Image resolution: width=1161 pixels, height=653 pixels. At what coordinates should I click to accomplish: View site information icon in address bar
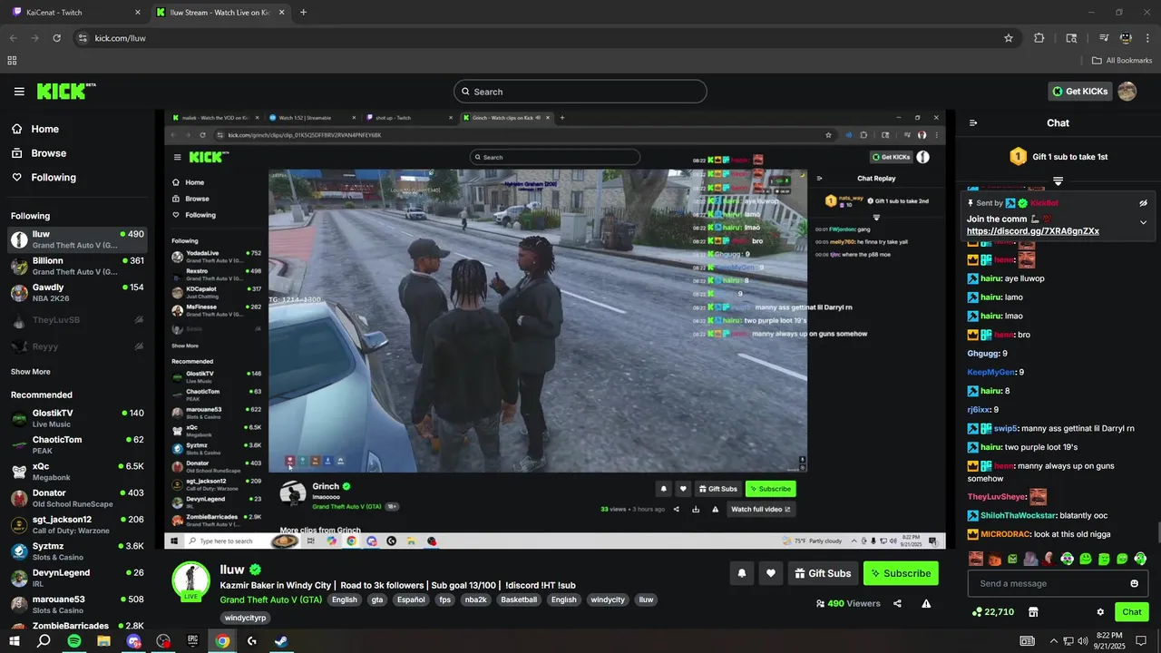click(x=83, y=38)
